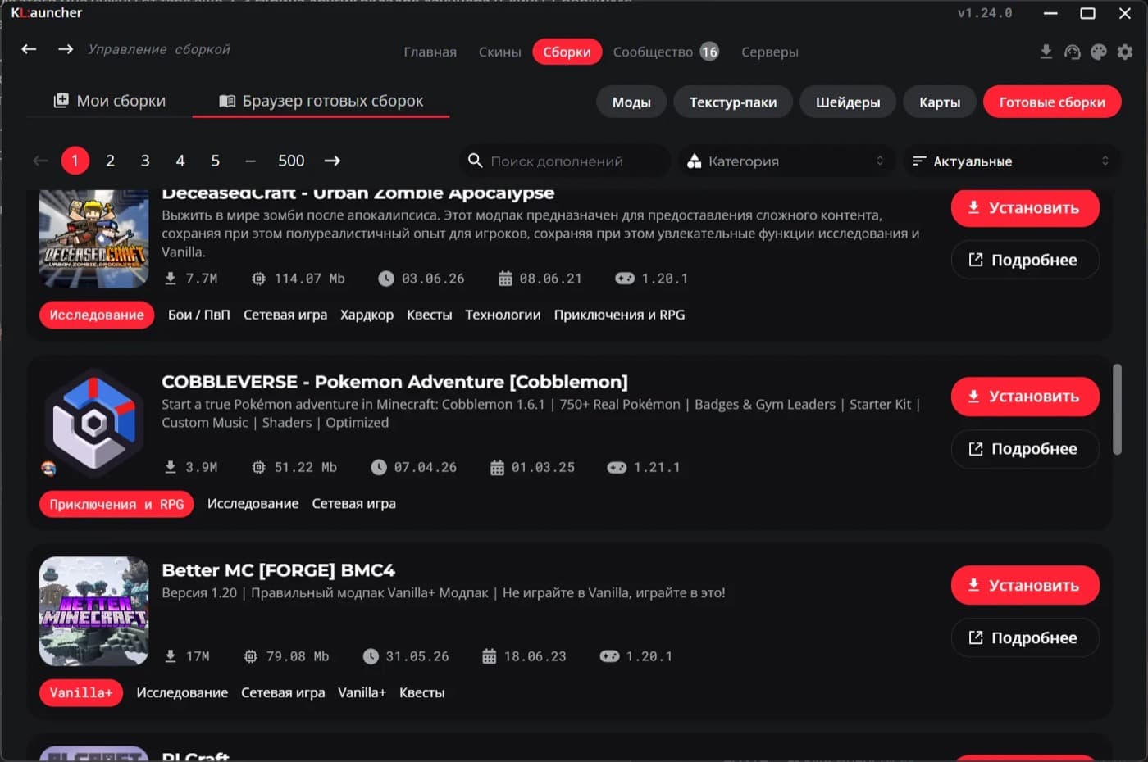
Task: Go forward with the right arrow
Action: coord(66,49)
